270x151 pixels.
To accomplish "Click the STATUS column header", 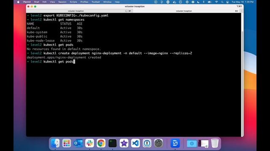I will 66,24.
